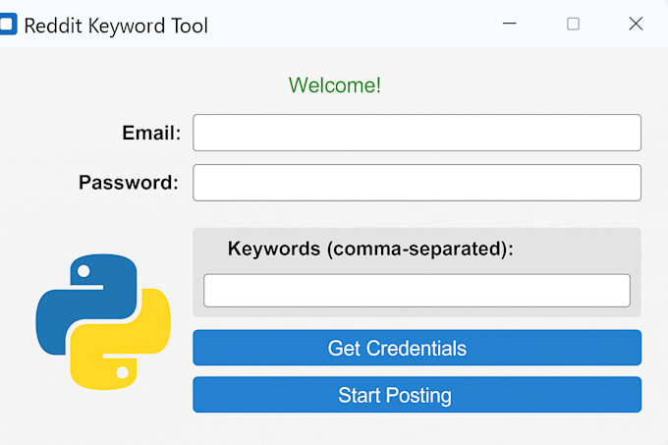Screen dimensions: 668x445
Task: Minimize the Reddit Keyword Tool window
Action: point(510,24)
